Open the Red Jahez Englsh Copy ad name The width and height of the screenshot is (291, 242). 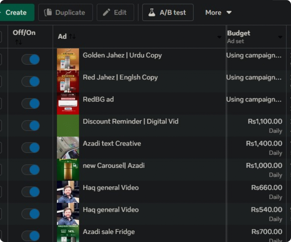point(120,77)
